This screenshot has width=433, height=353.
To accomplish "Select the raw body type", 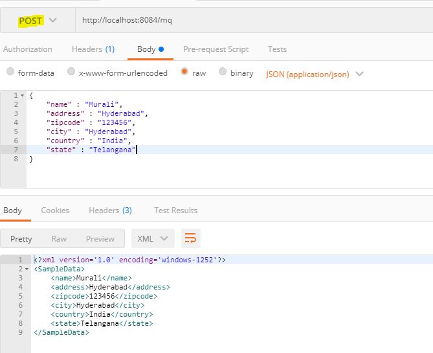I will 185,73.
